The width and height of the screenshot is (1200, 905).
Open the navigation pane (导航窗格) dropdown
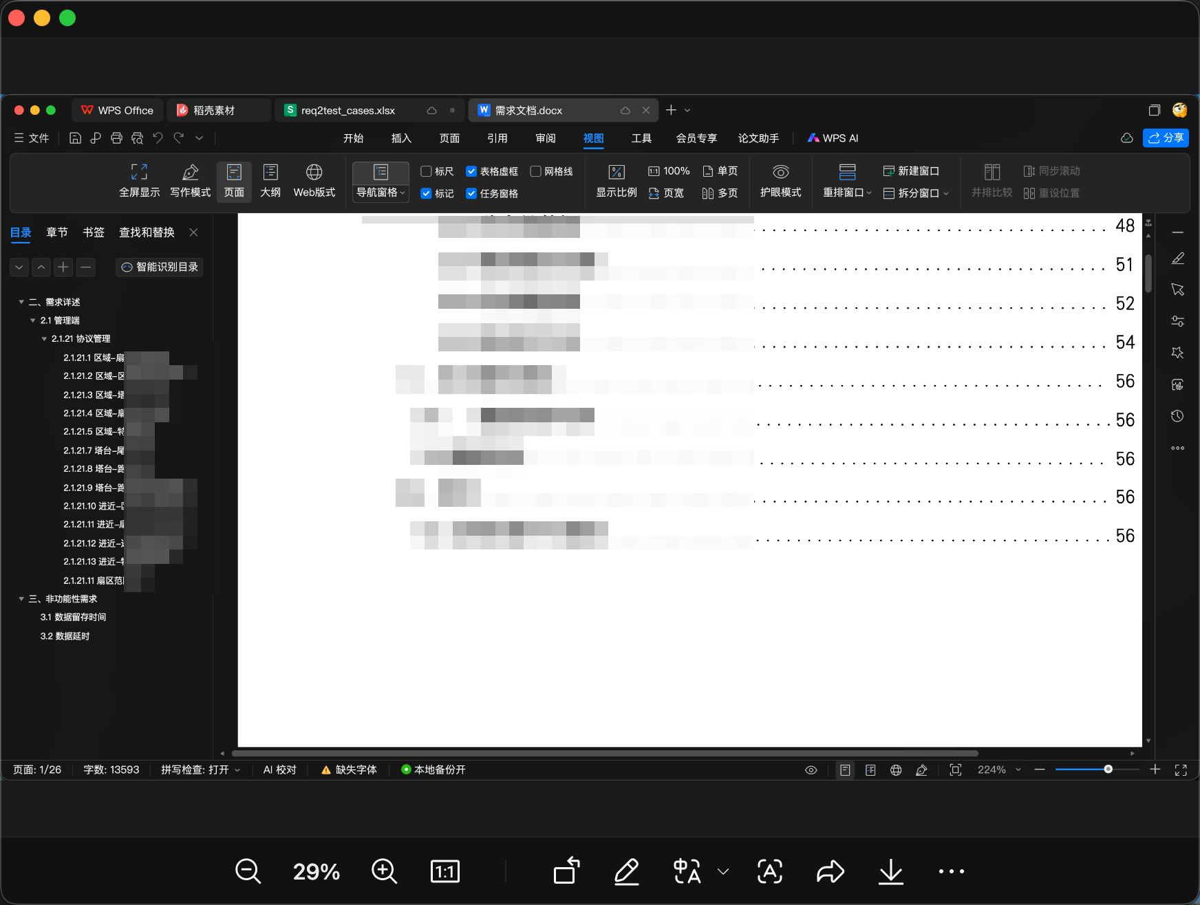[381, 193]
